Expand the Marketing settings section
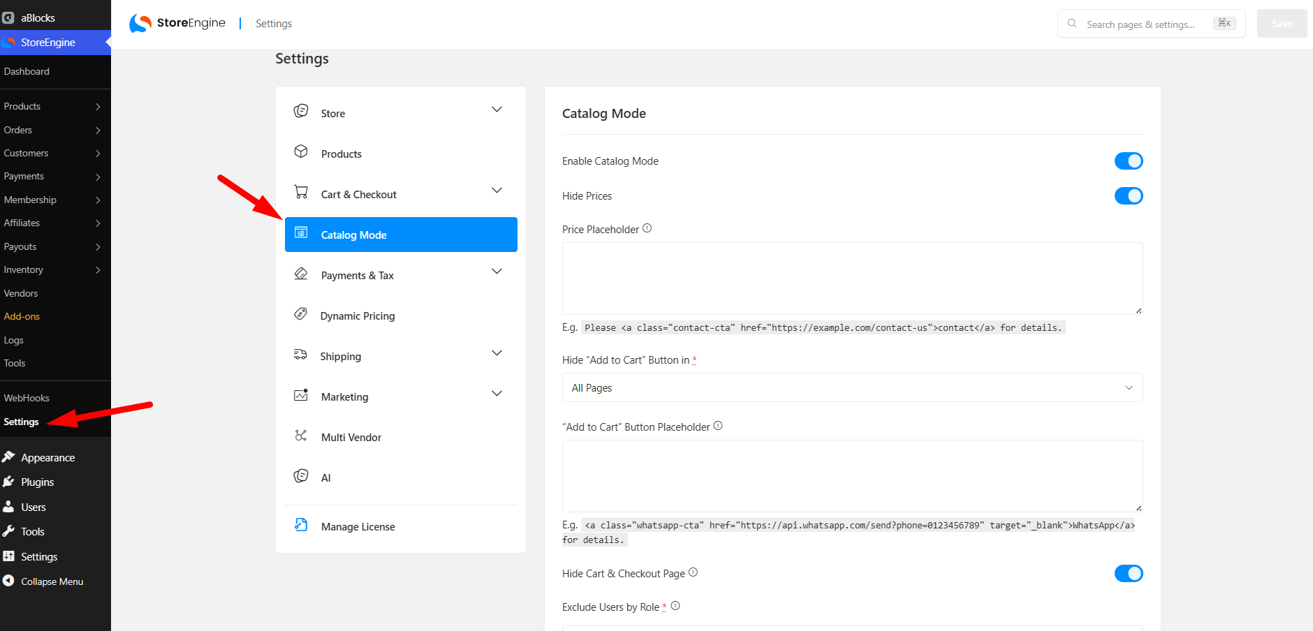This screenshot has width=1313, height=631. (497, 394)
